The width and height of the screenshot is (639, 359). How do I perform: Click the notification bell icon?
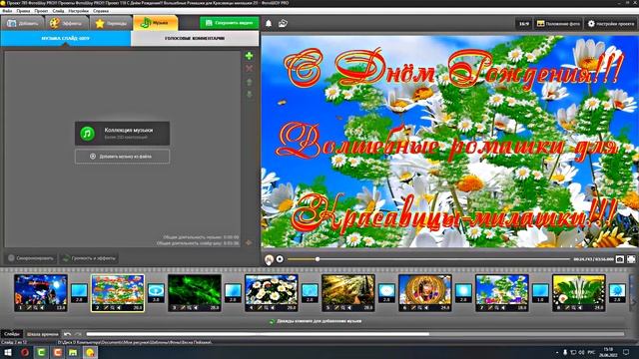(x=269, y=24)
